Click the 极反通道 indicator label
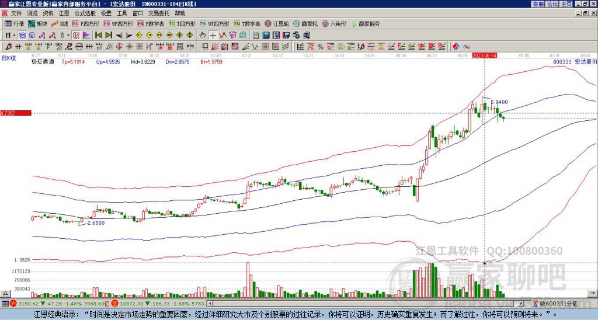Screen dimensions: 598x320 point(43,61)
